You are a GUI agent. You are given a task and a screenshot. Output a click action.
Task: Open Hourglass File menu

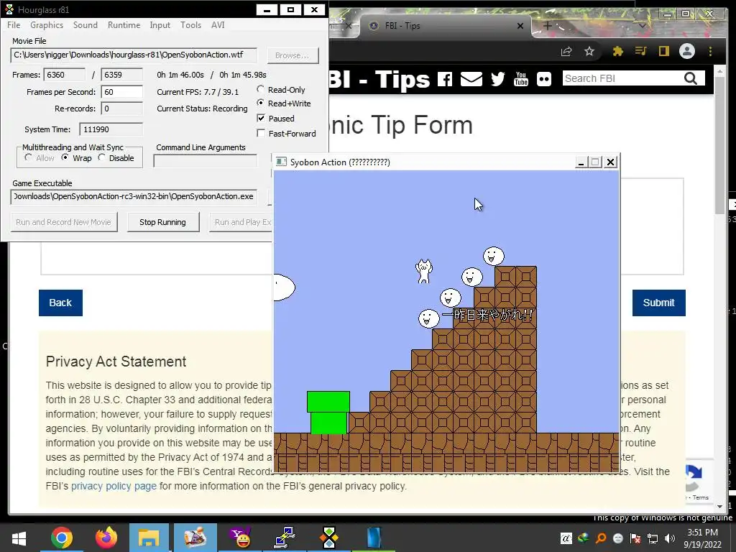pyautogui.click(x=14, y=25)
